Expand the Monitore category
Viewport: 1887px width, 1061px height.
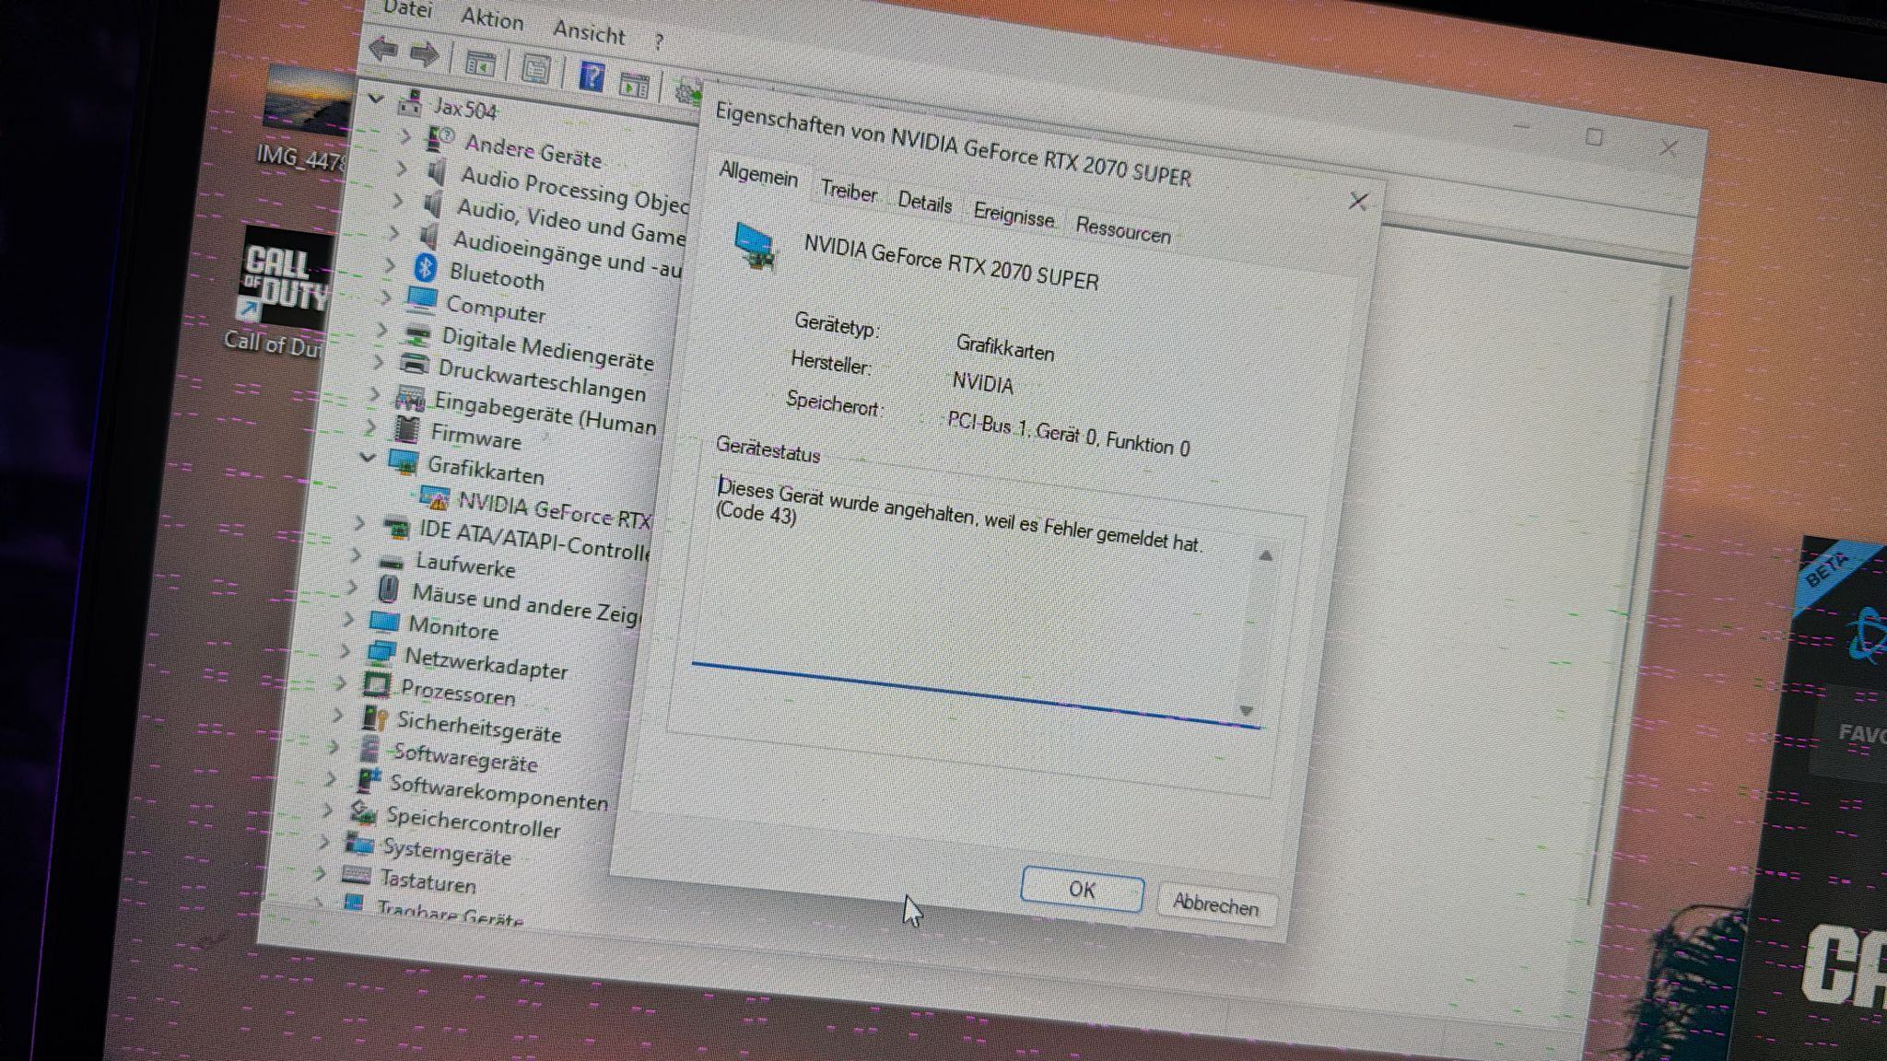(x=349, y=619)
